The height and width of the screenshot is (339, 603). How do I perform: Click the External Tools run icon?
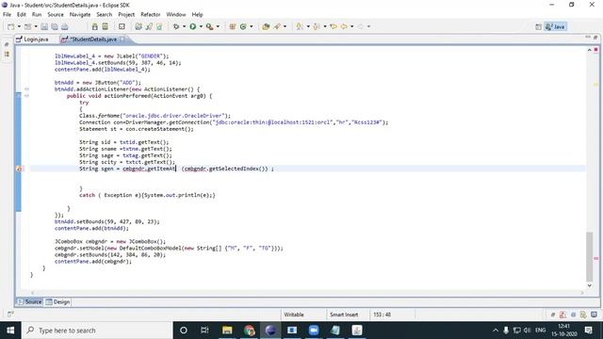coord(209,26)
